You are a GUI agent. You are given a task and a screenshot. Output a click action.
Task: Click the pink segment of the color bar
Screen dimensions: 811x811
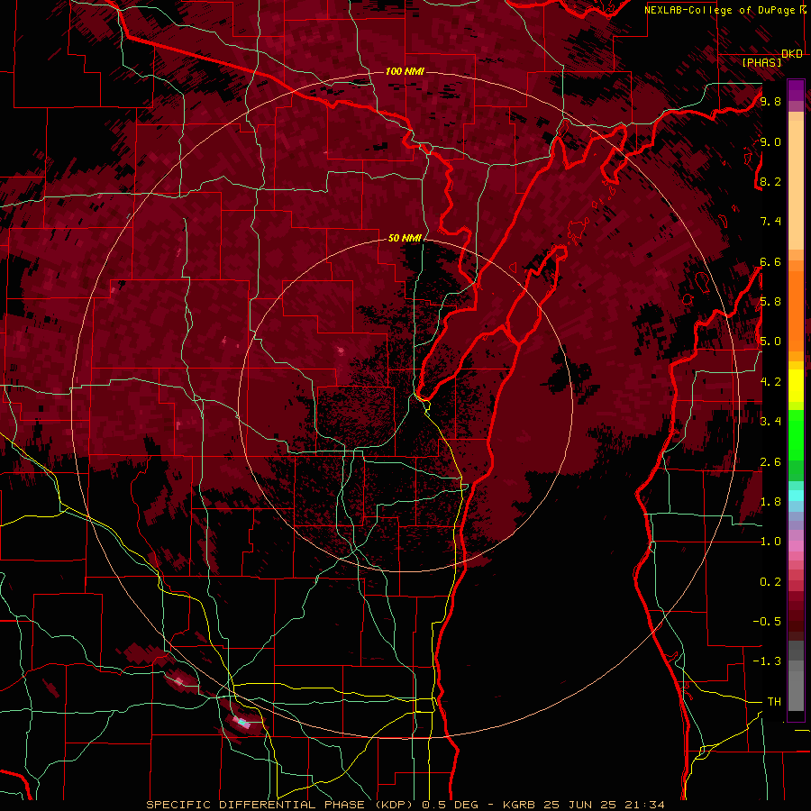pos(796,546)
